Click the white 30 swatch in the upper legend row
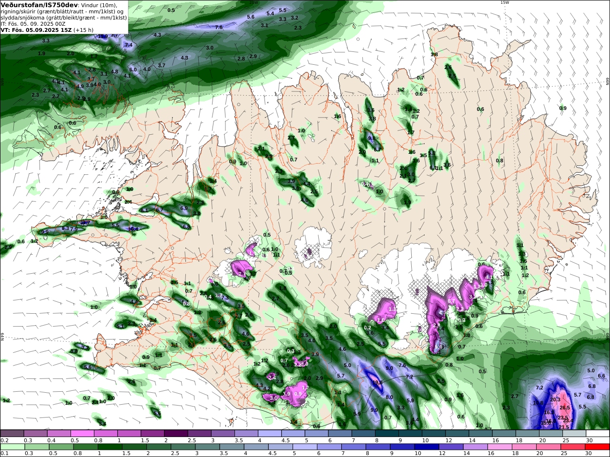The width and height of the screenshot is (610, 457). pyautogui.click(x=598, y=433)
